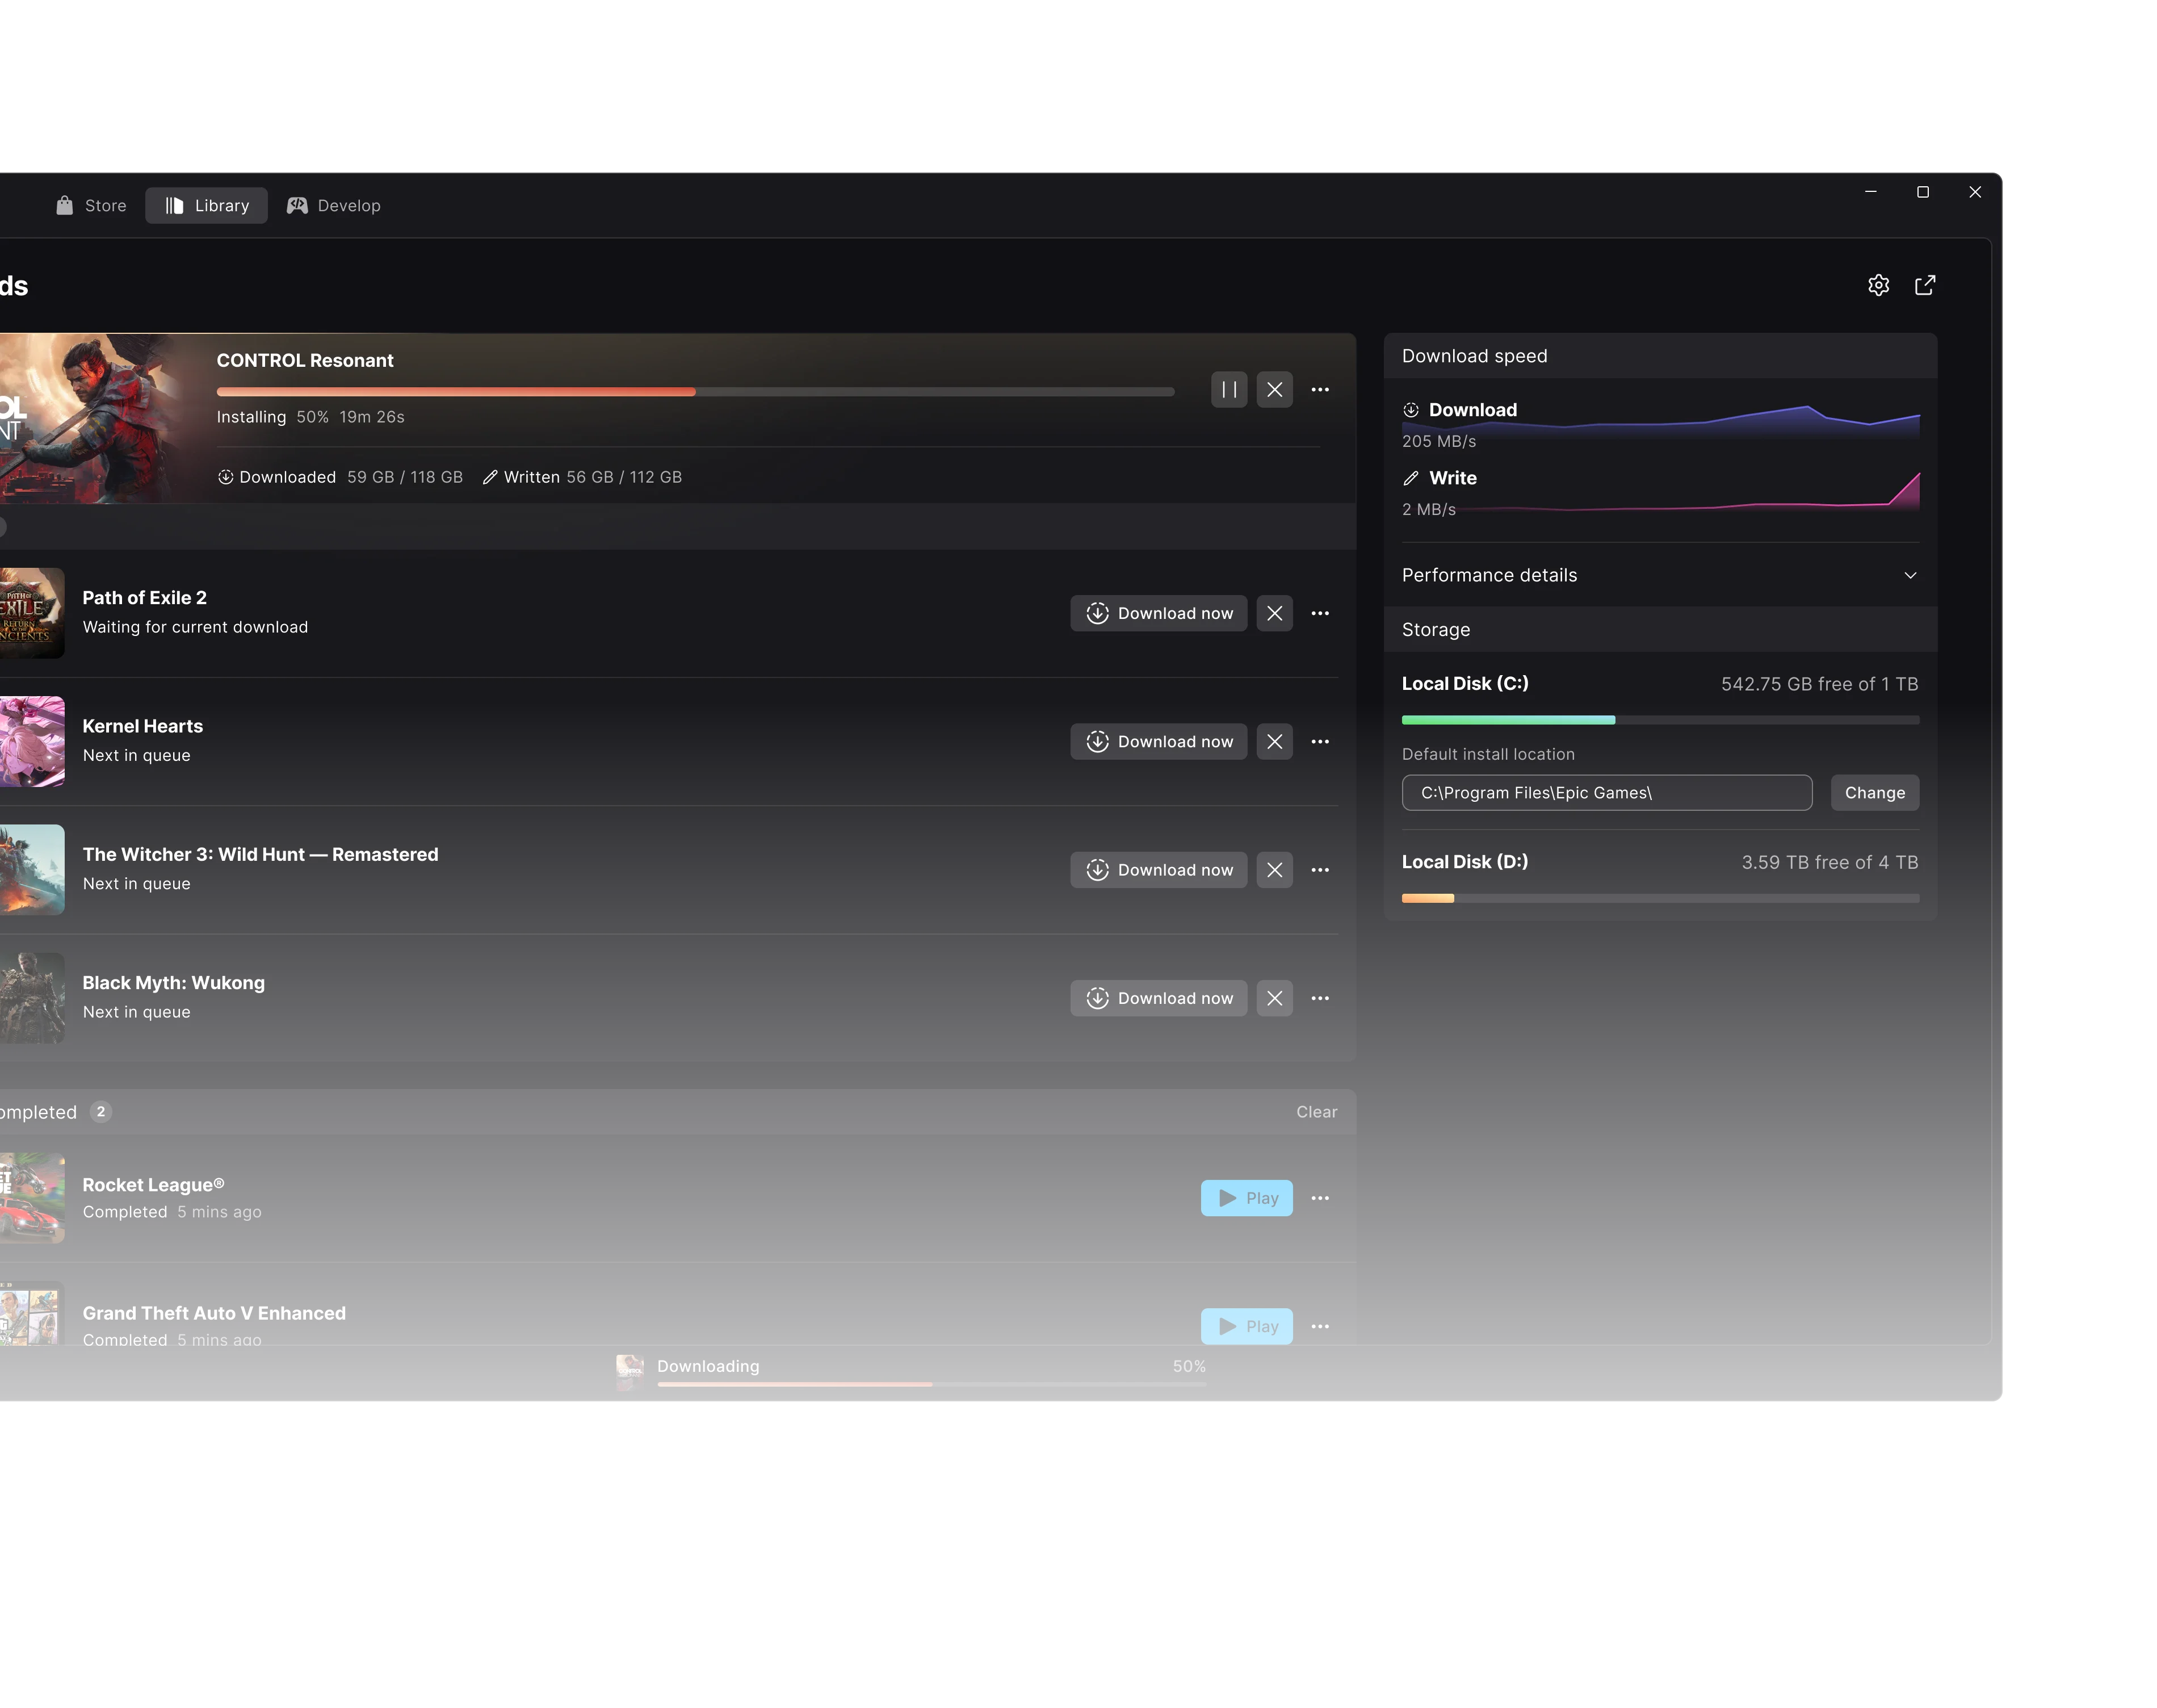Screen dimensions: 2157x1708
Task: Open the Kernel Hearts thumbnail
Action: [x=32, y=741]
